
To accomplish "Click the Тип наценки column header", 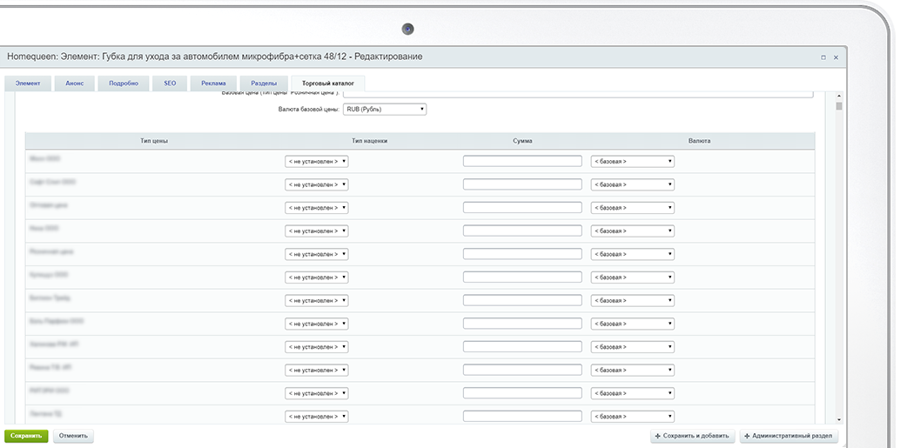I will point(370,141).
